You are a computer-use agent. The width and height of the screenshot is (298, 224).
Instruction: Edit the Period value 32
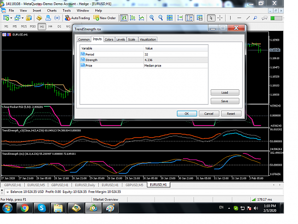coord(176,54)
